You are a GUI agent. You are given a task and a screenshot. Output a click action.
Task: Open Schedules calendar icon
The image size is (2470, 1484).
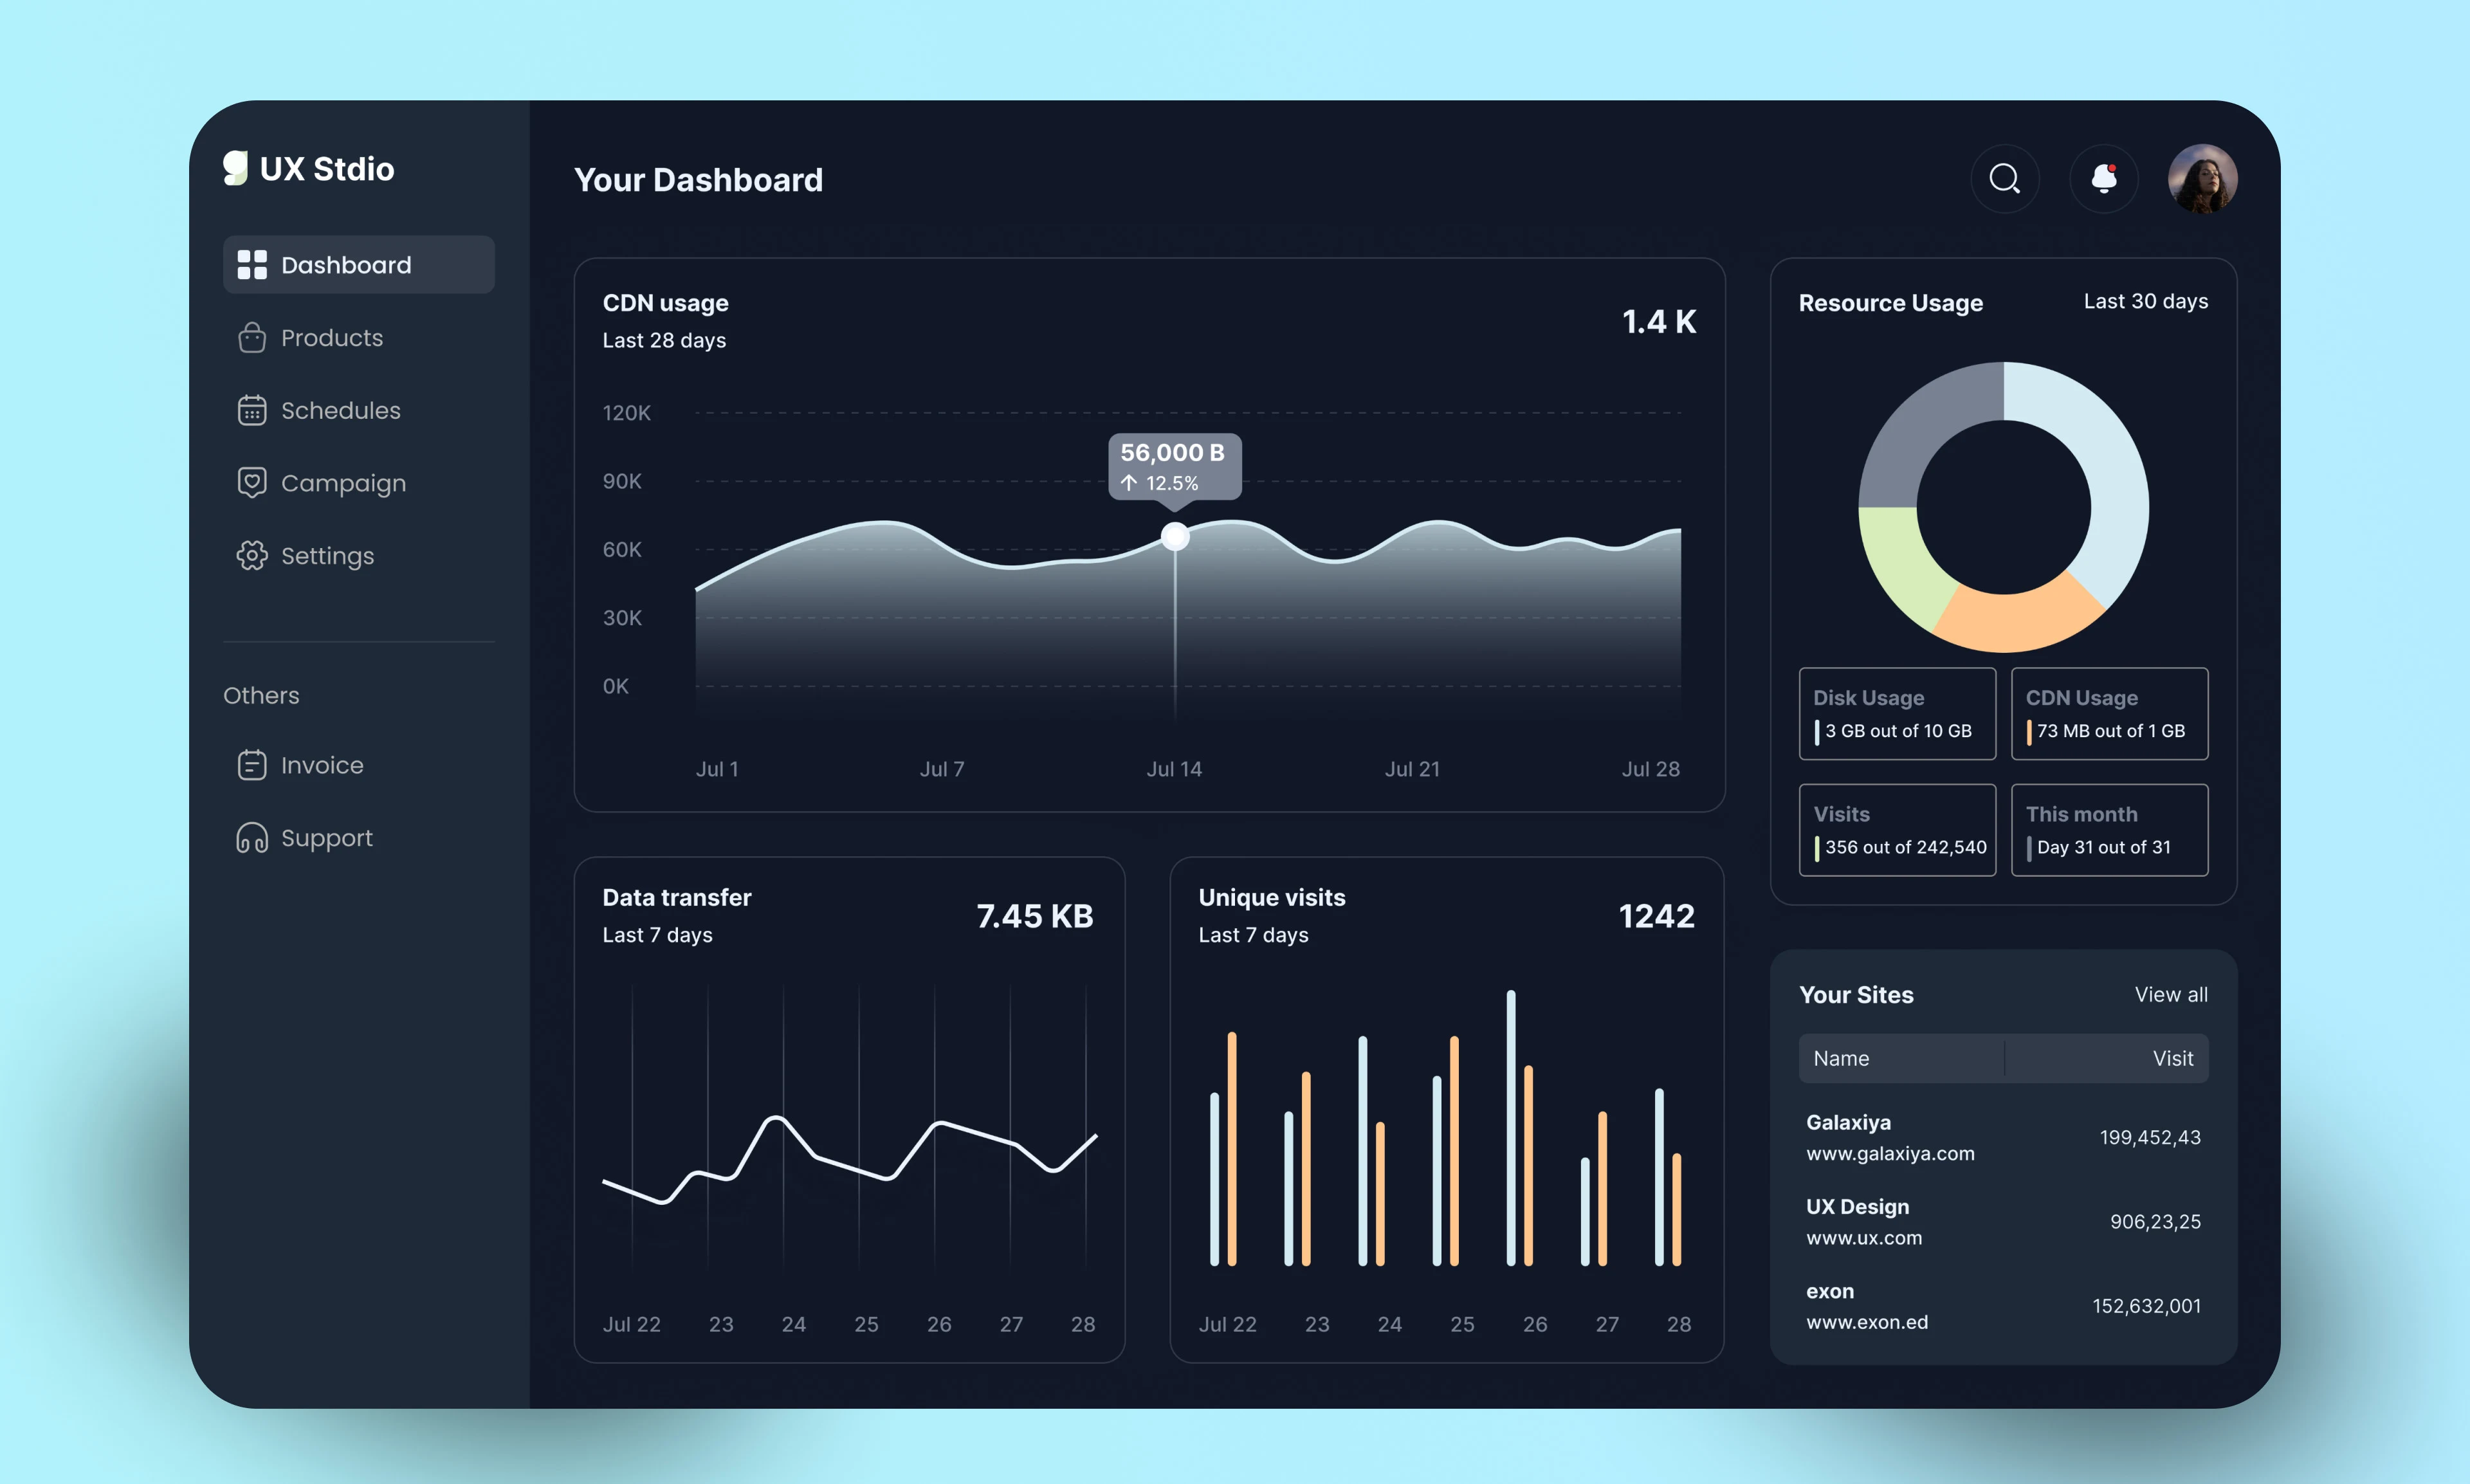click(252, 410)
